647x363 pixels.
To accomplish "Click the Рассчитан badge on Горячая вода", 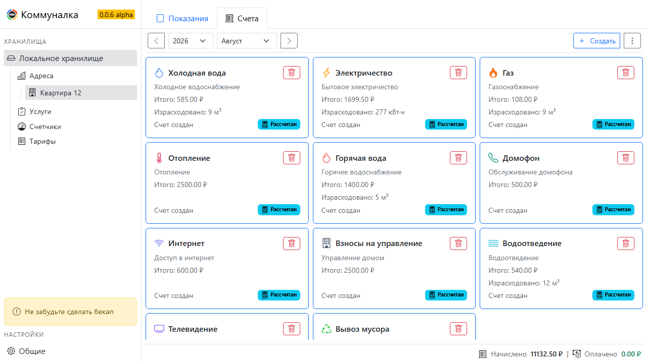I will (x=446, y=209).
